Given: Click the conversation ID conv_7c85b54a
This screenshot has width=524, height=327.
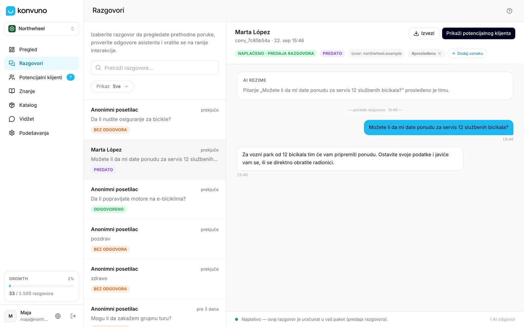Looking at the screenshot, I should [253, 41].
